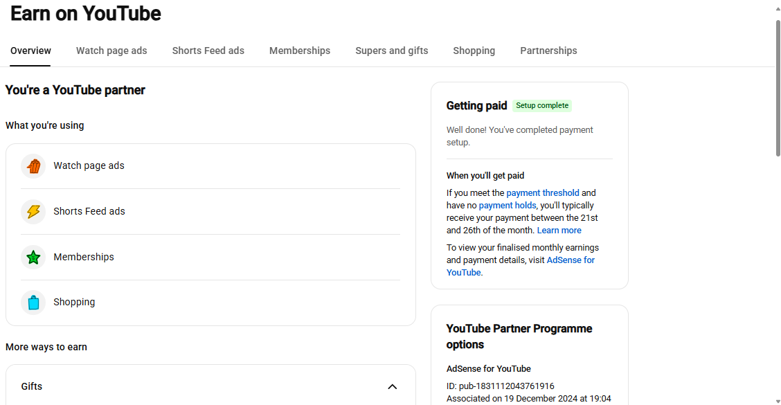Follow the payment holds link
This screenshot has width=781, height=405.
tap(508, 205)
